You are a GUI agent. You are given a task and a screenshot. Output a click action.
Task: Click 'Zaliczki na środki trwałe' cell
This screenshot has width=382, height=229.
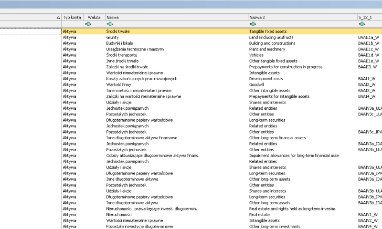127,67
